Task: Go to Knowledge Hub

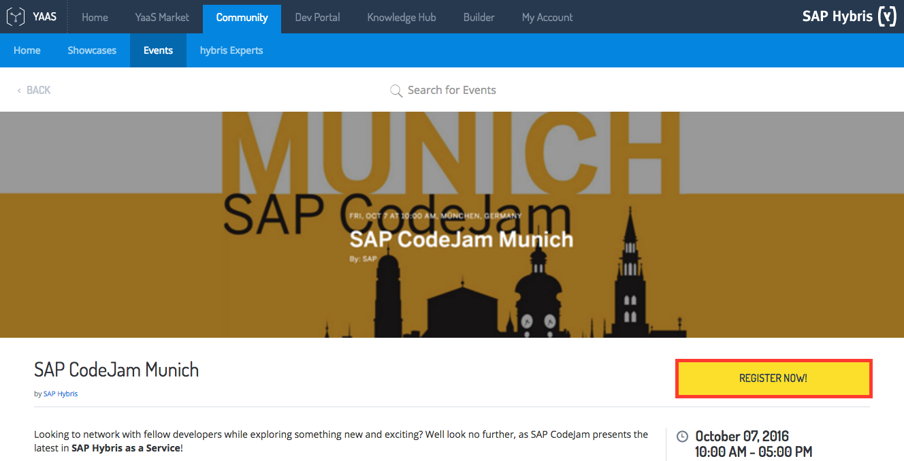Action: click(x=402, y=17)
